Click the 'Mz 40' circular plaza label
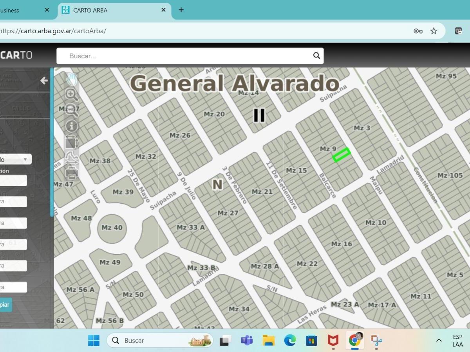The width and height of the screenshot is (470, 352). [112, 228]
